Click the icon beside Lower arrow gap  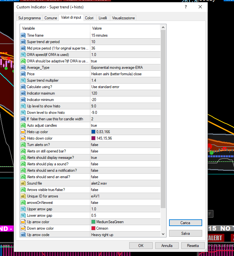[x=23, y=215]
